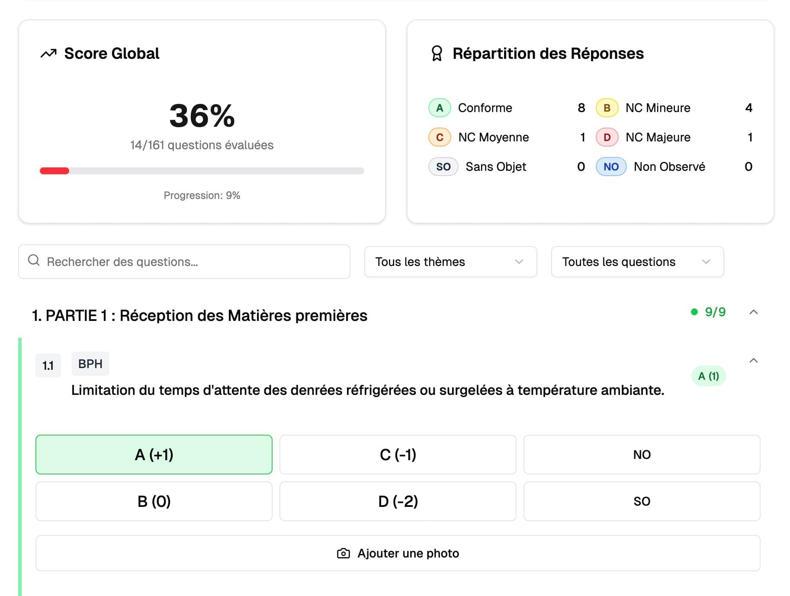This screenshot has width=790, height=596.
Task: Select answer A (+1) for question 1.1
Action: [154, 455]
